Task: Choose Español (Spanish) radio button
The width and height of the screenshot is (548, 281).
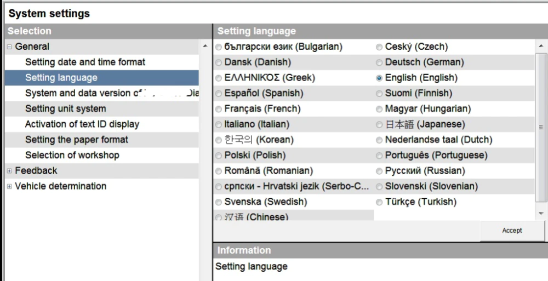Action: [219, 94]
